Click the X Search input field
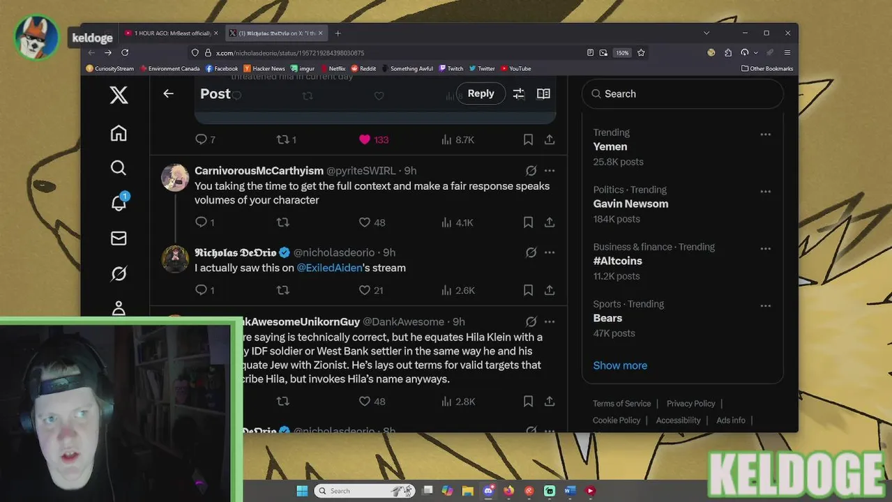Viewport: 892px width, 502px height. point(682,93)
